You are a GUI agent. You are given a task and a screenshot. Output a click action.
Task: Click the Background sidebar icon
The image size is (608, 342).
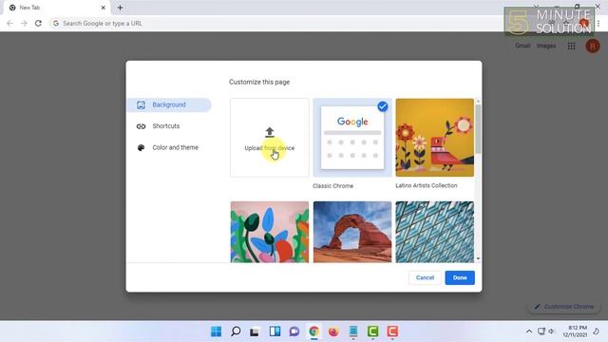click(142, 105)
